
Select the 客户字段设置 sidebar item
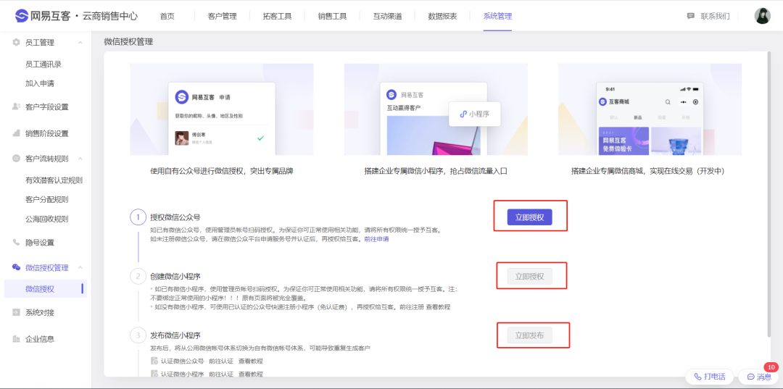(46, 106)
